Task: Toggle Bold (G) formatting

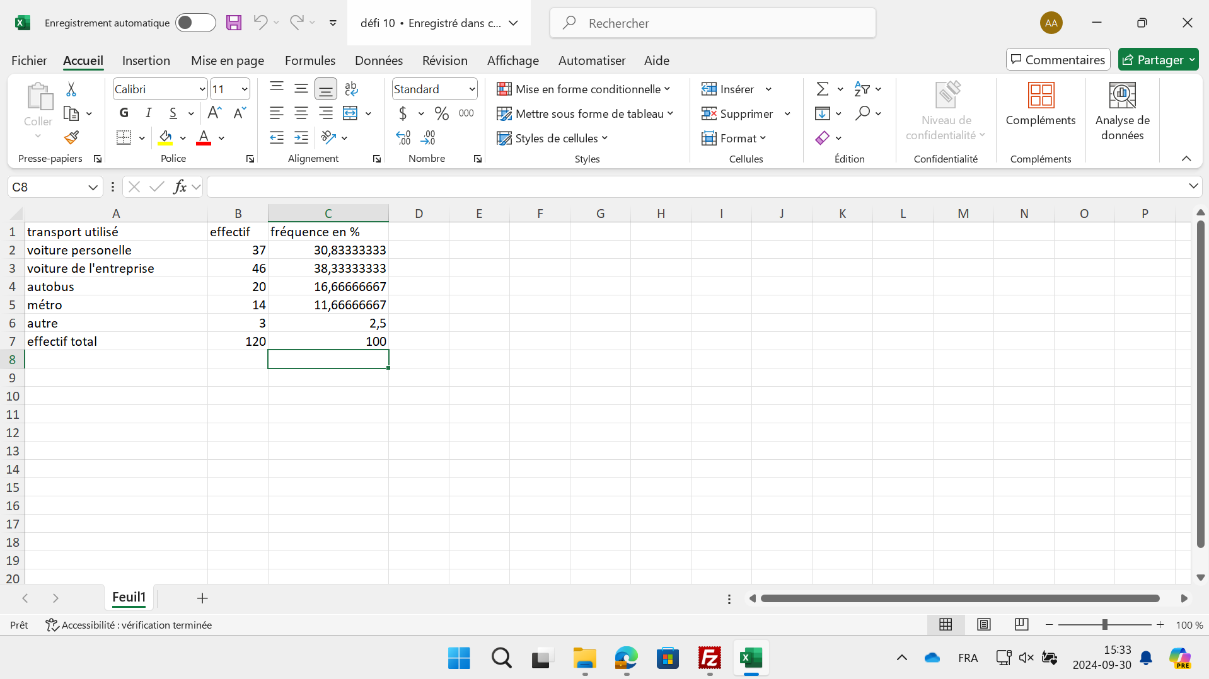Action: [124, 113]
